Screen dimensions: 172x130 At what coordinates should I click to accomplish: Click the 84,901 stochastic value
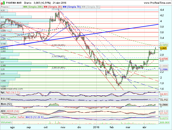pyautogui.click(x=164, y=94)
